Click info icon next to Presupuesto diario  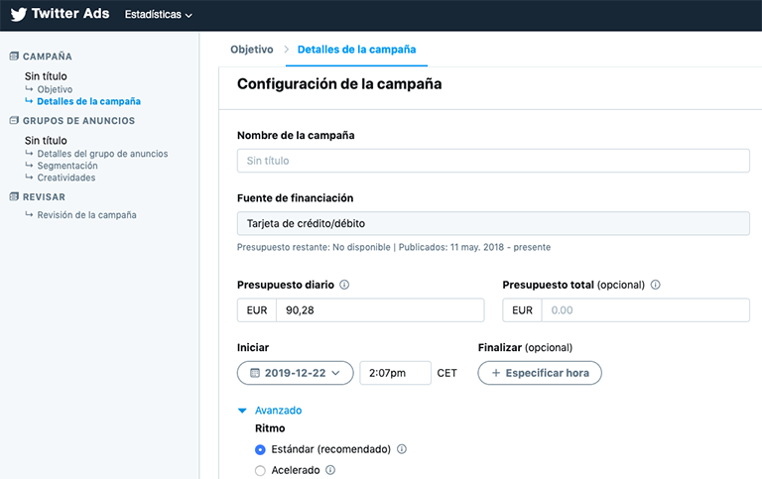pyautogui.click(x=344, y=285)
